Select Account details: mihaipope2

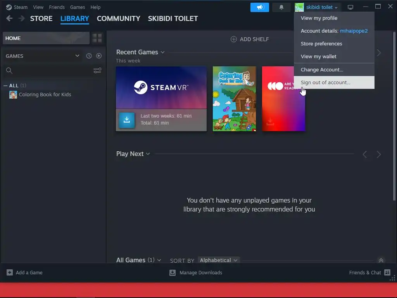(x=334, y=31)
